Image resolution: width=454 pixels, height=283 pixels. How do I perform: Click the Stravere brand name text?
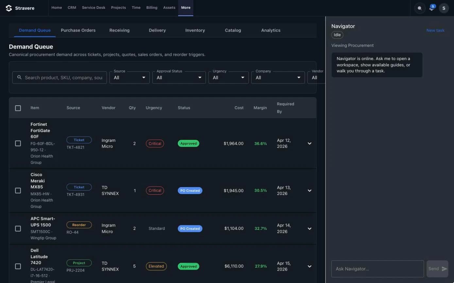25,8
